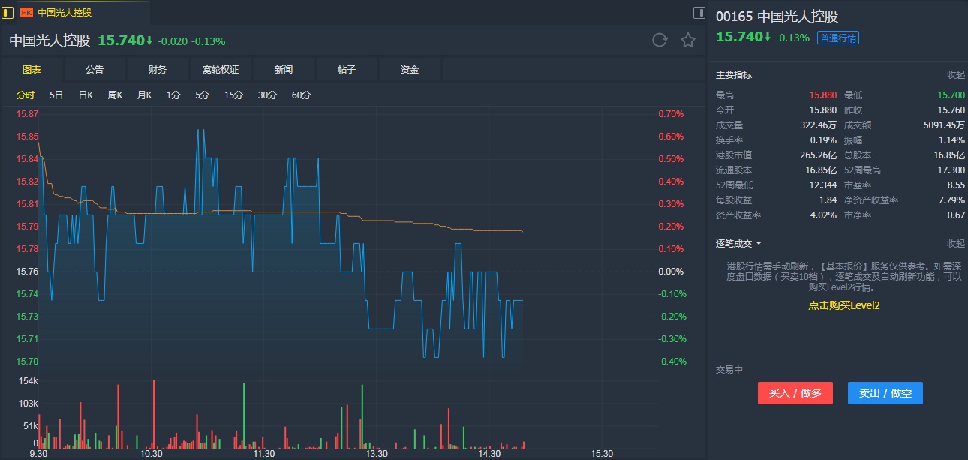This screenshot has width=968, height=460.
Task: Collapse the 逐笔成交 section
Action: point(955,243)
